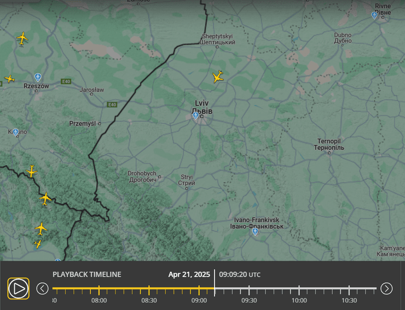Step the timeline backward with left arrow
405x310 pixels.
(42, 288)
